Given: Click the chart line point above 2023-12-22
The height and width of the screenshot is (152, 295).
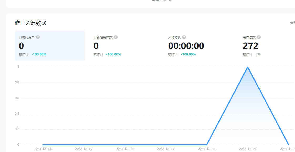Looking at the screenshot, I should (207, 145).
